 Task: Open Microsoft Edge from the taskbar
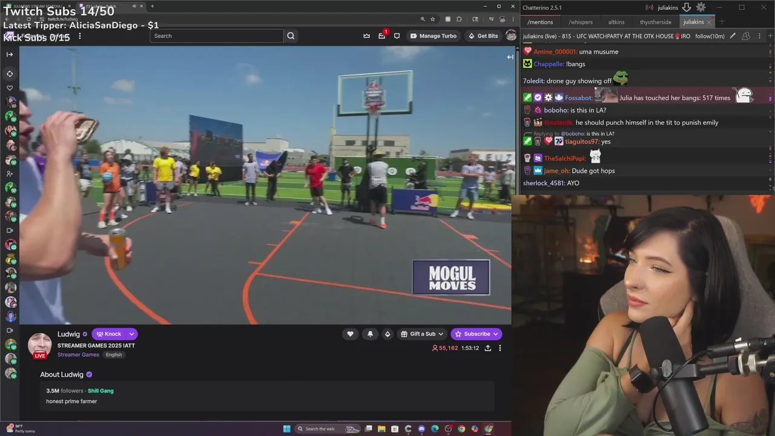coord(435,429)
